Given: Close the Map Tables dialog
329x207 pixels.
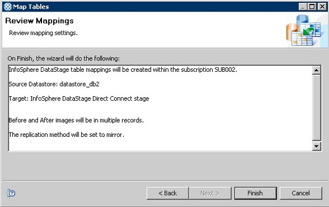Looking at the screenshot, I should point(322,7).
